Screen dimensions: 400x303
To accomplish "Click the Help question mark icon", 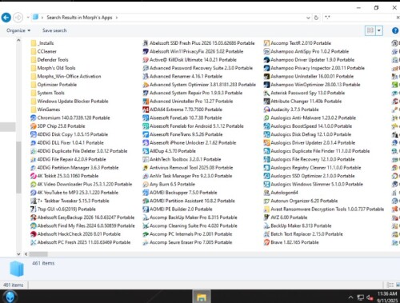I will click(x=395, y=30).
